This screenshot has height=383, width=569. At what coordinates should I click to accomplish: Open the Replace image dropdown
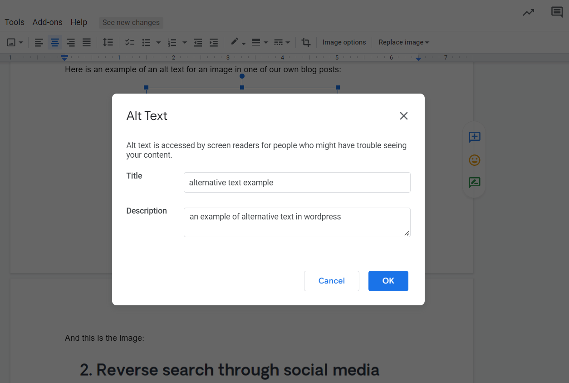coord(404,42)
